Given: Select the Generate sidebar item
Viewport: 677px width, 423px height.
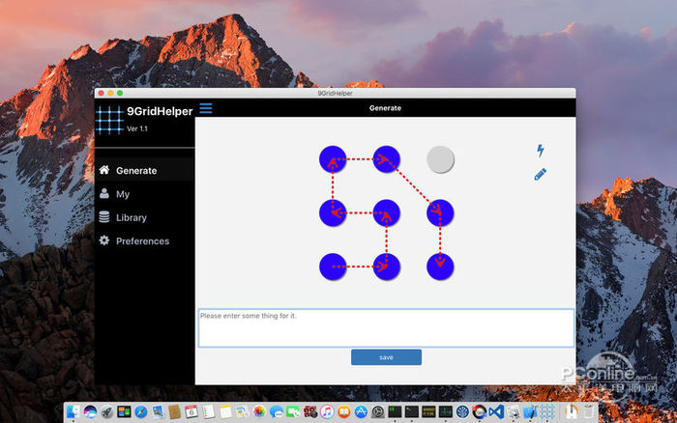Looking at the screenshot, I should (136, 171).
